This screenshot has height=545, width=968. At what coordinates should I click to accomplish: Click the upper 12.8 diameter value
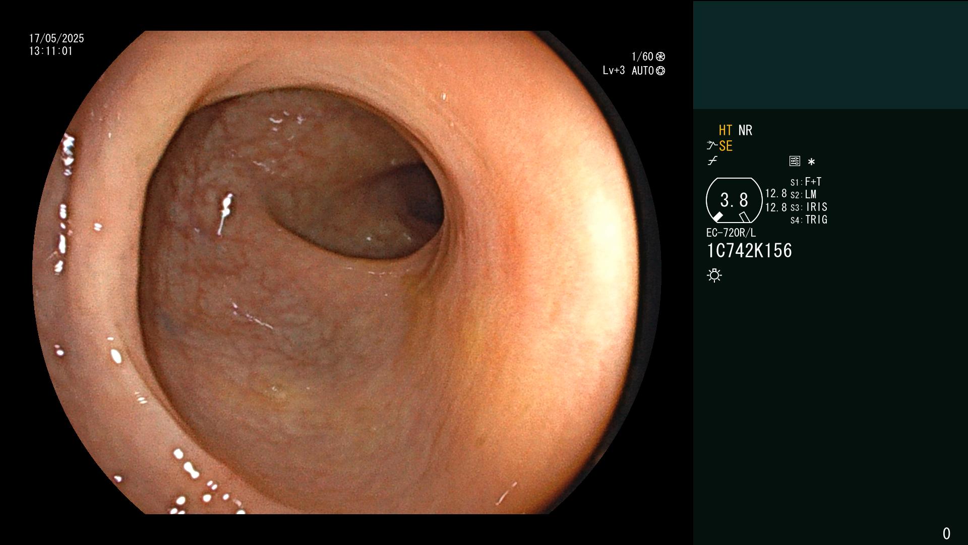776,193
